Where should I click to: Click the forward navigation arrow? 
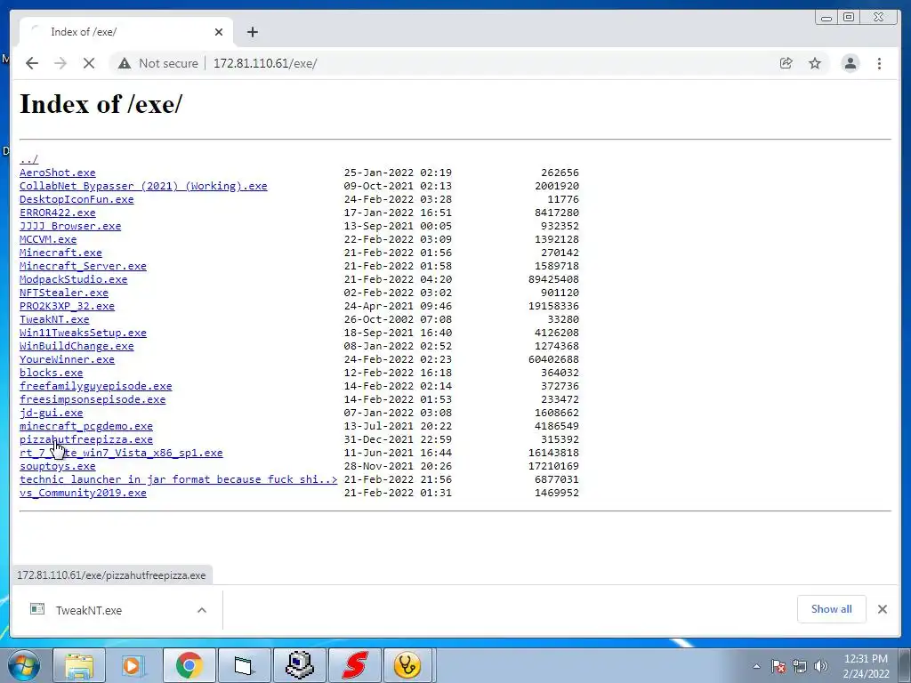(x=60, y=63)
